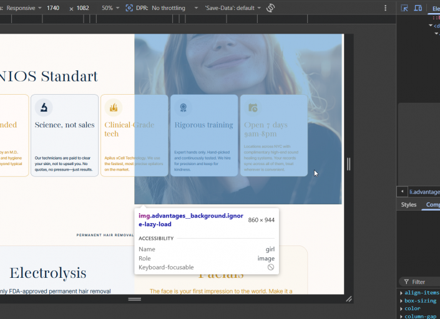
Task: Switch to the Computed tab
Action: 433,205
